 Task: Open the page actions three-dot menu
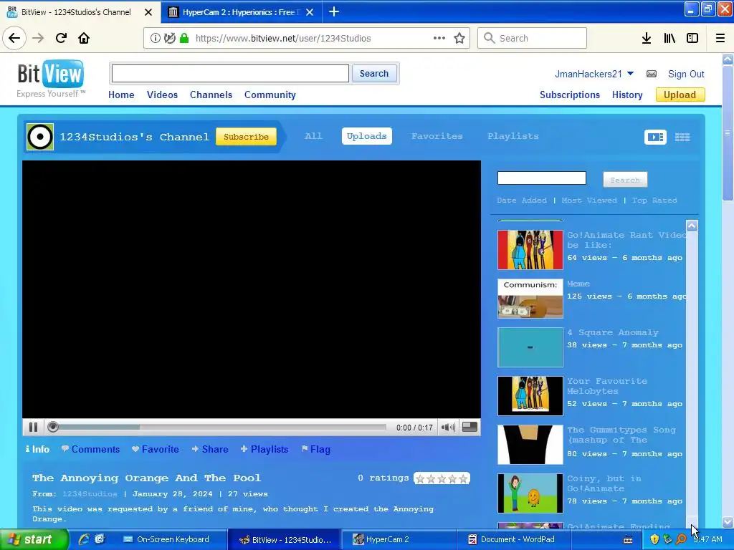(439, 38)
